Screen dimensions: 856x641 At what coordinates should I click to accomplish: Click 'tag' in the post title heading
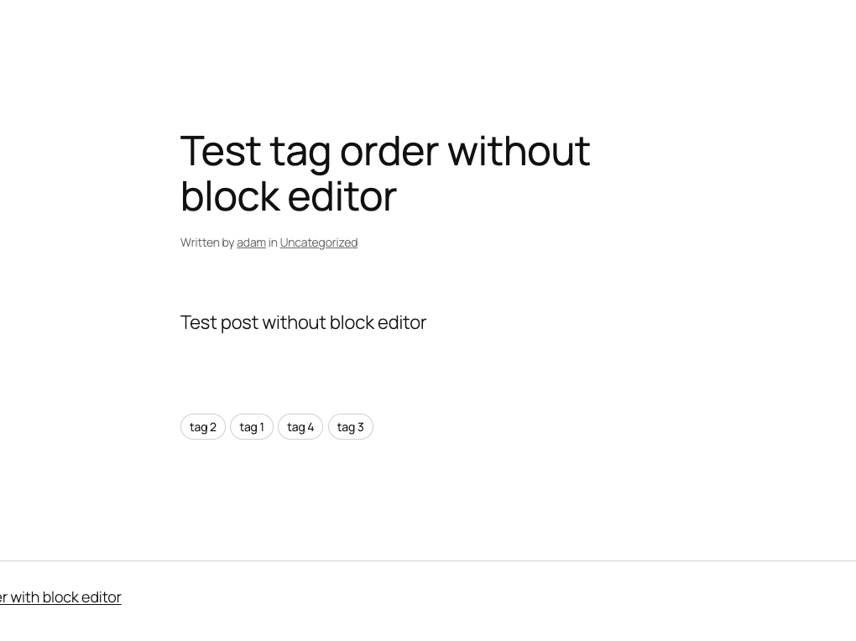[x=300, y=153]
